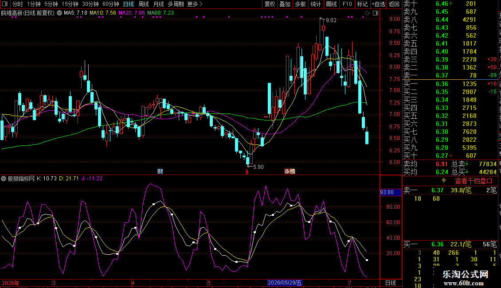
Task: Select the 卖十 6.46 order row
Action: 450,4
